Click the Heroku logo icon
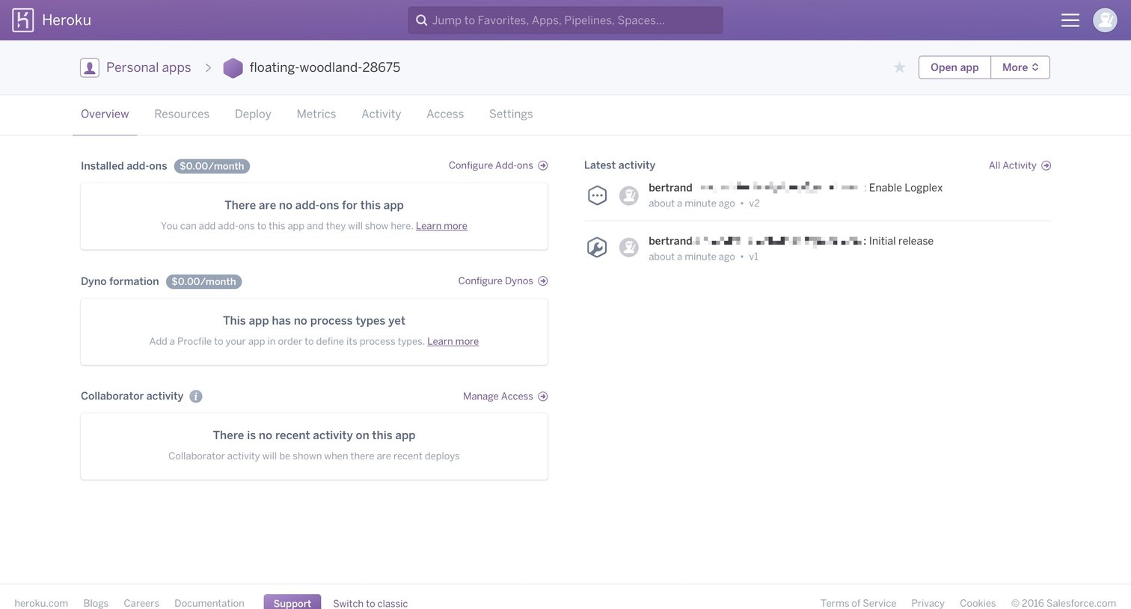The image size is (1131, 609). pyautogui.click(x=23, y=20)
